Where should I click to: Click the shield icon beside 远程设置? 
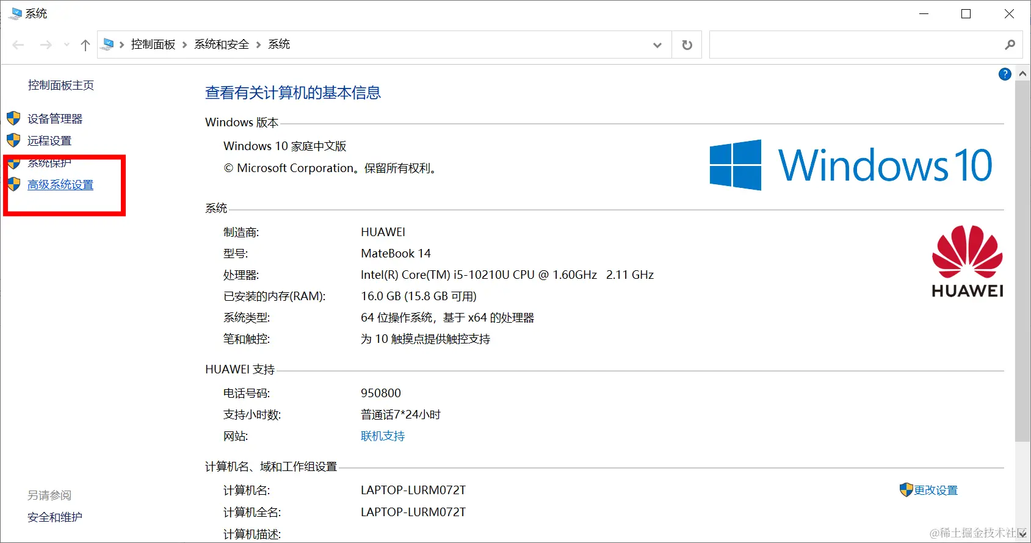[13, 140]
